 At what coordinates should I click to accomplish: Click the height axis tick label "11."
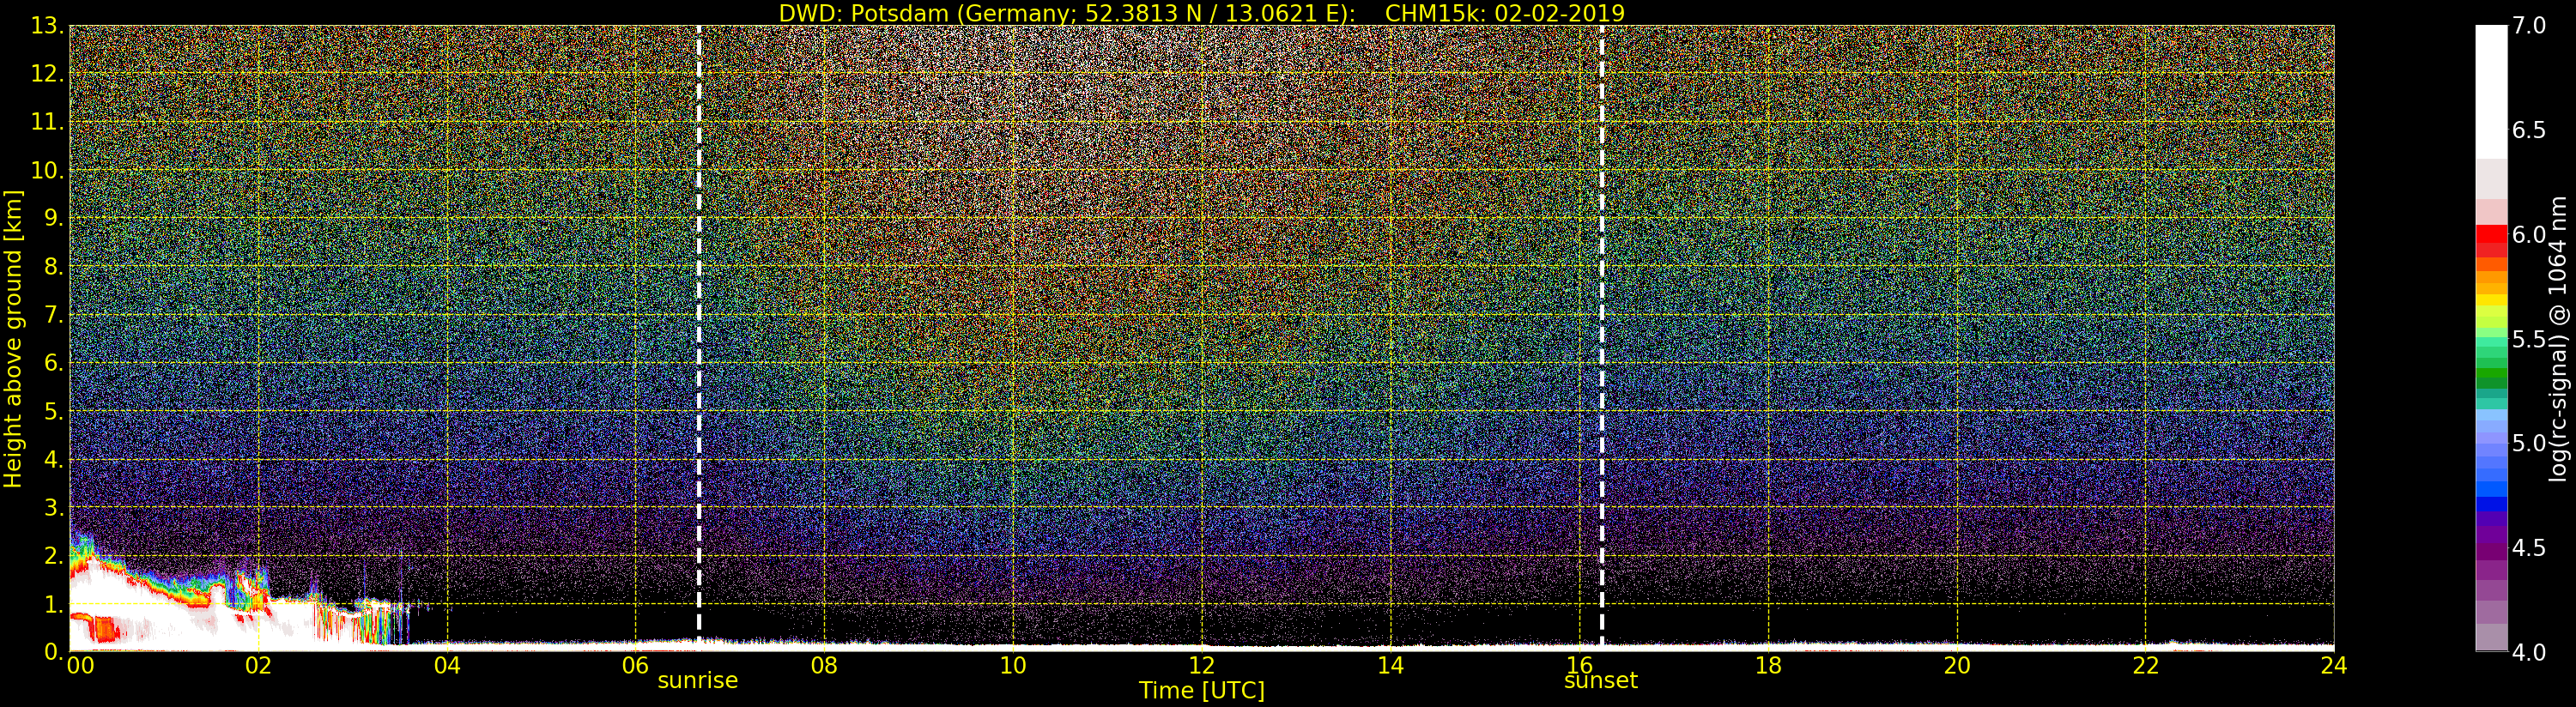(x=48, y=122)
